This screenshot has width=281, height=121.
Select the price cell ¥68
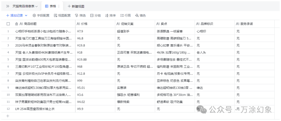(95, 67)
